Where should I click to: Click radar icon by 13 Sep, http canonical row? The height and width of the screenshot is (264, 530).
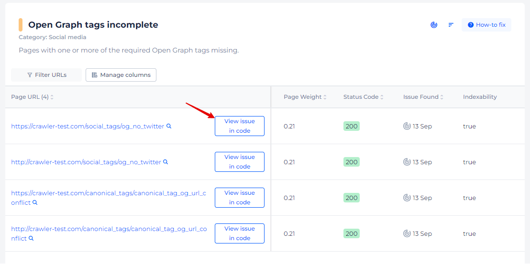[x=407, y=233]
